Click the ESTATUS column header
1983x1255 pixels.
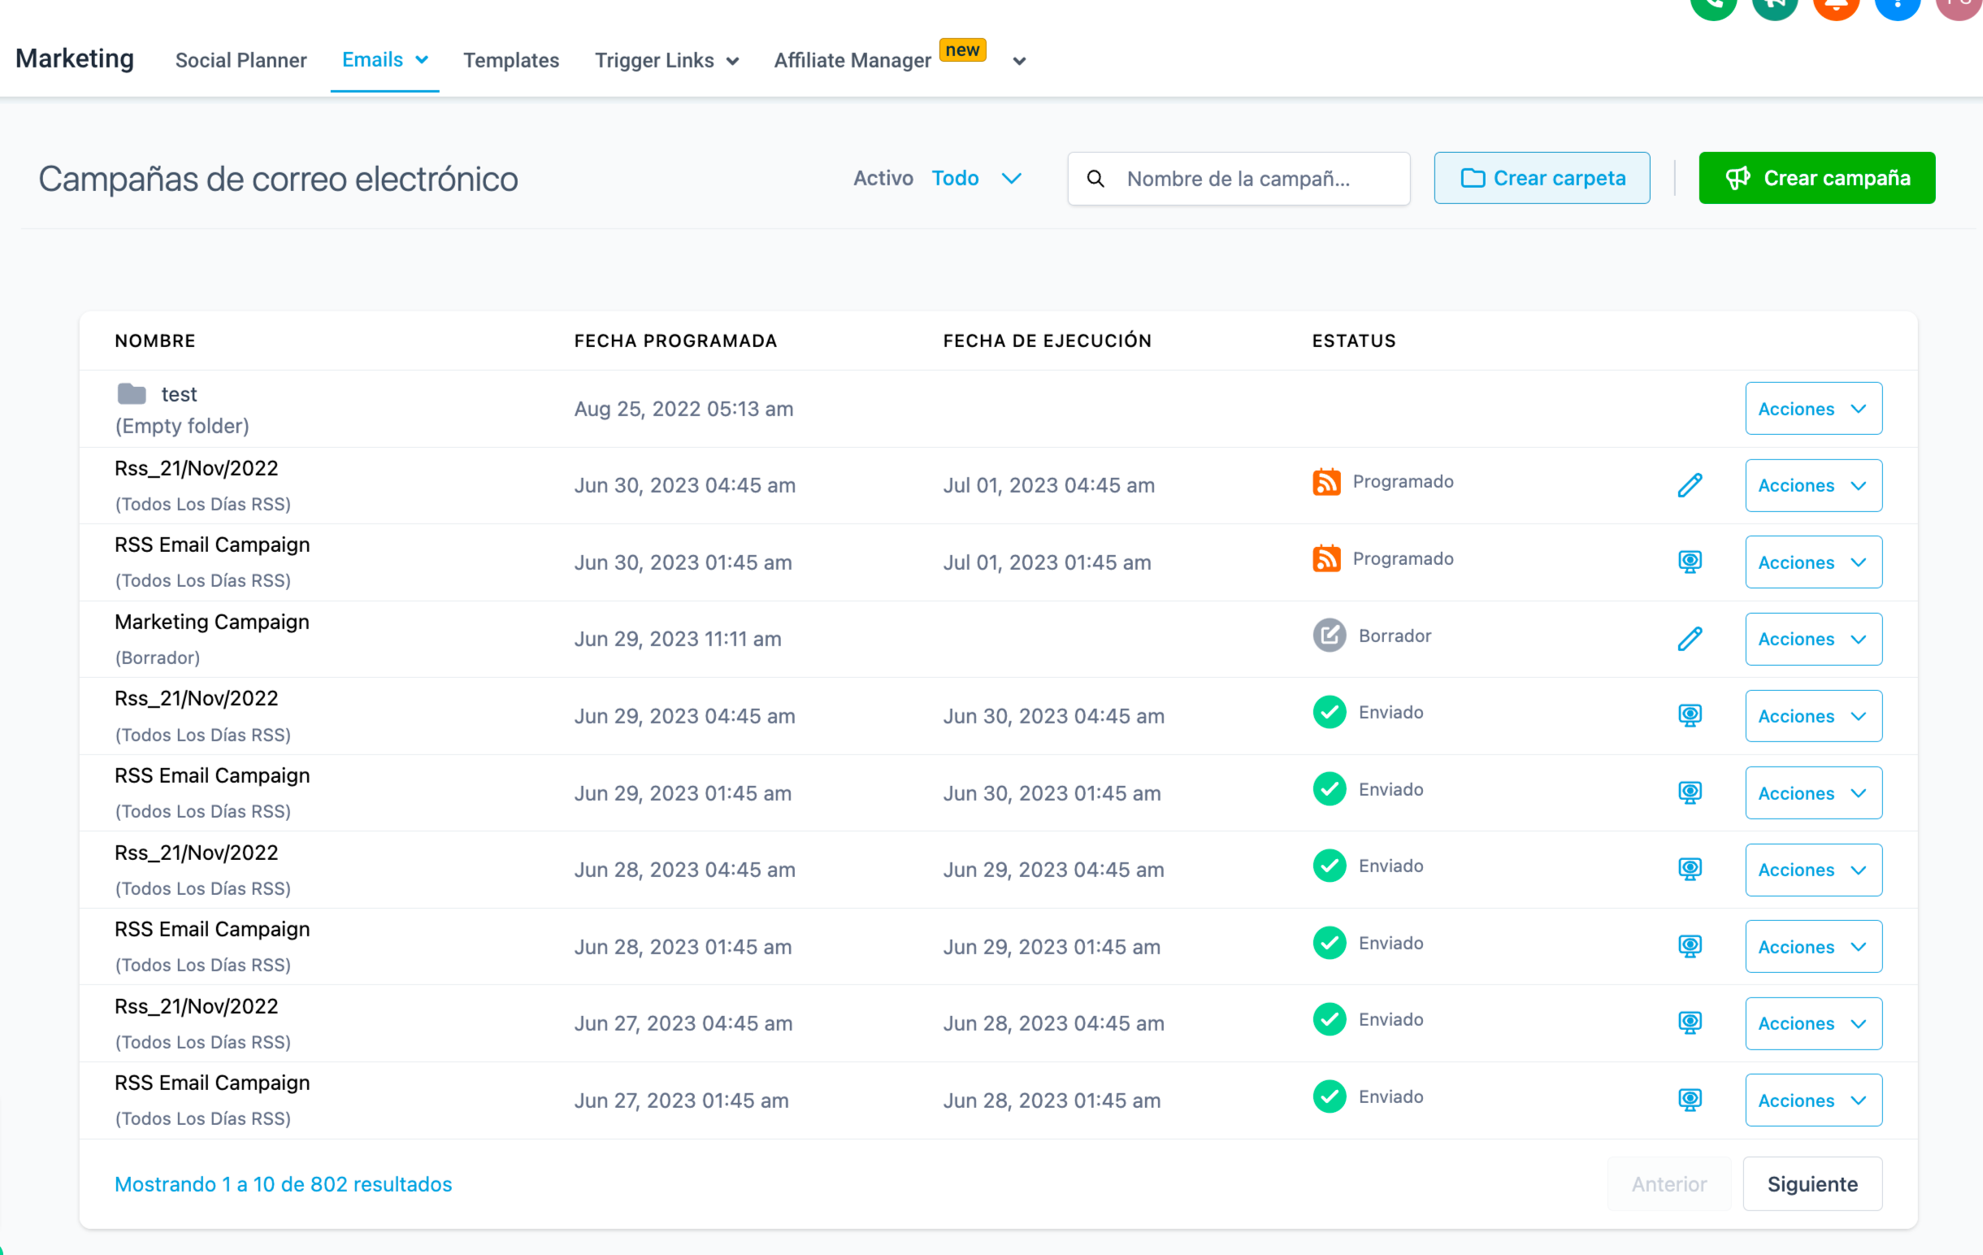coord(1353,340)
